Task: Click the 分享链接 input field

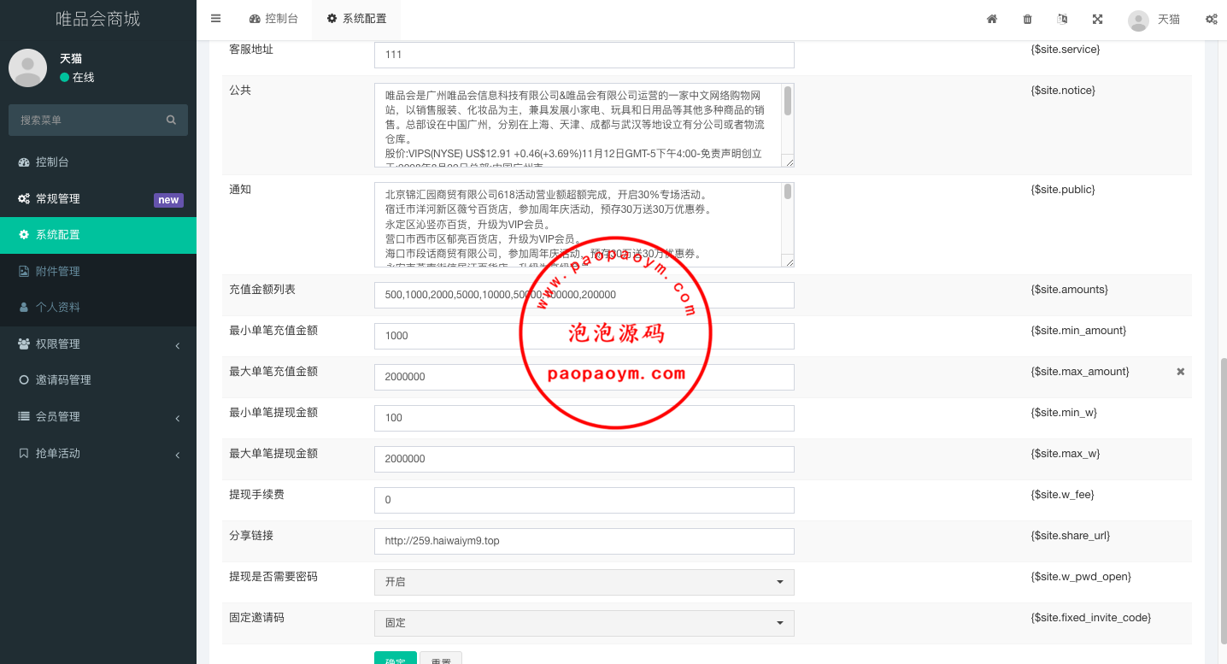Action: (x=584, y=541)
